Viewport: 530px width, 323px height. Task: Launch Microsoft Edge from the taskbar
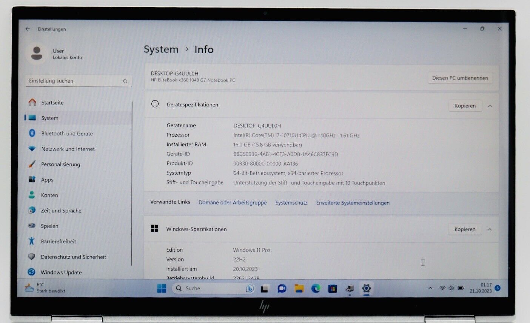click(316, 289)
